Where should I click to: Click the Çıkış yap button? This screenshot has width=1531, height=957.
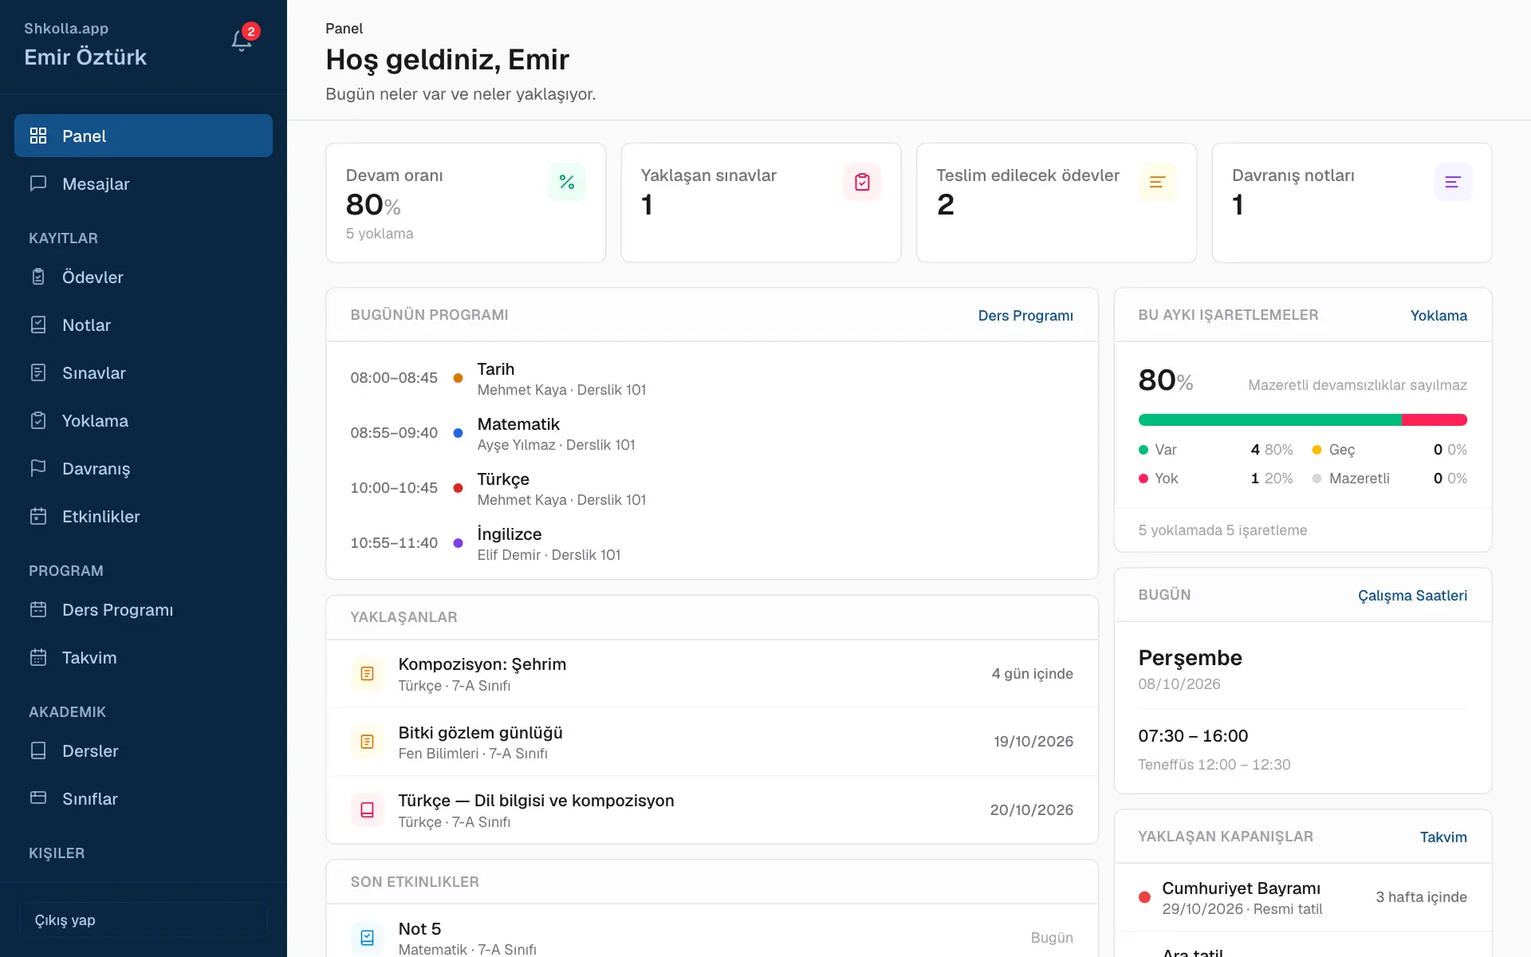[144, 920]
